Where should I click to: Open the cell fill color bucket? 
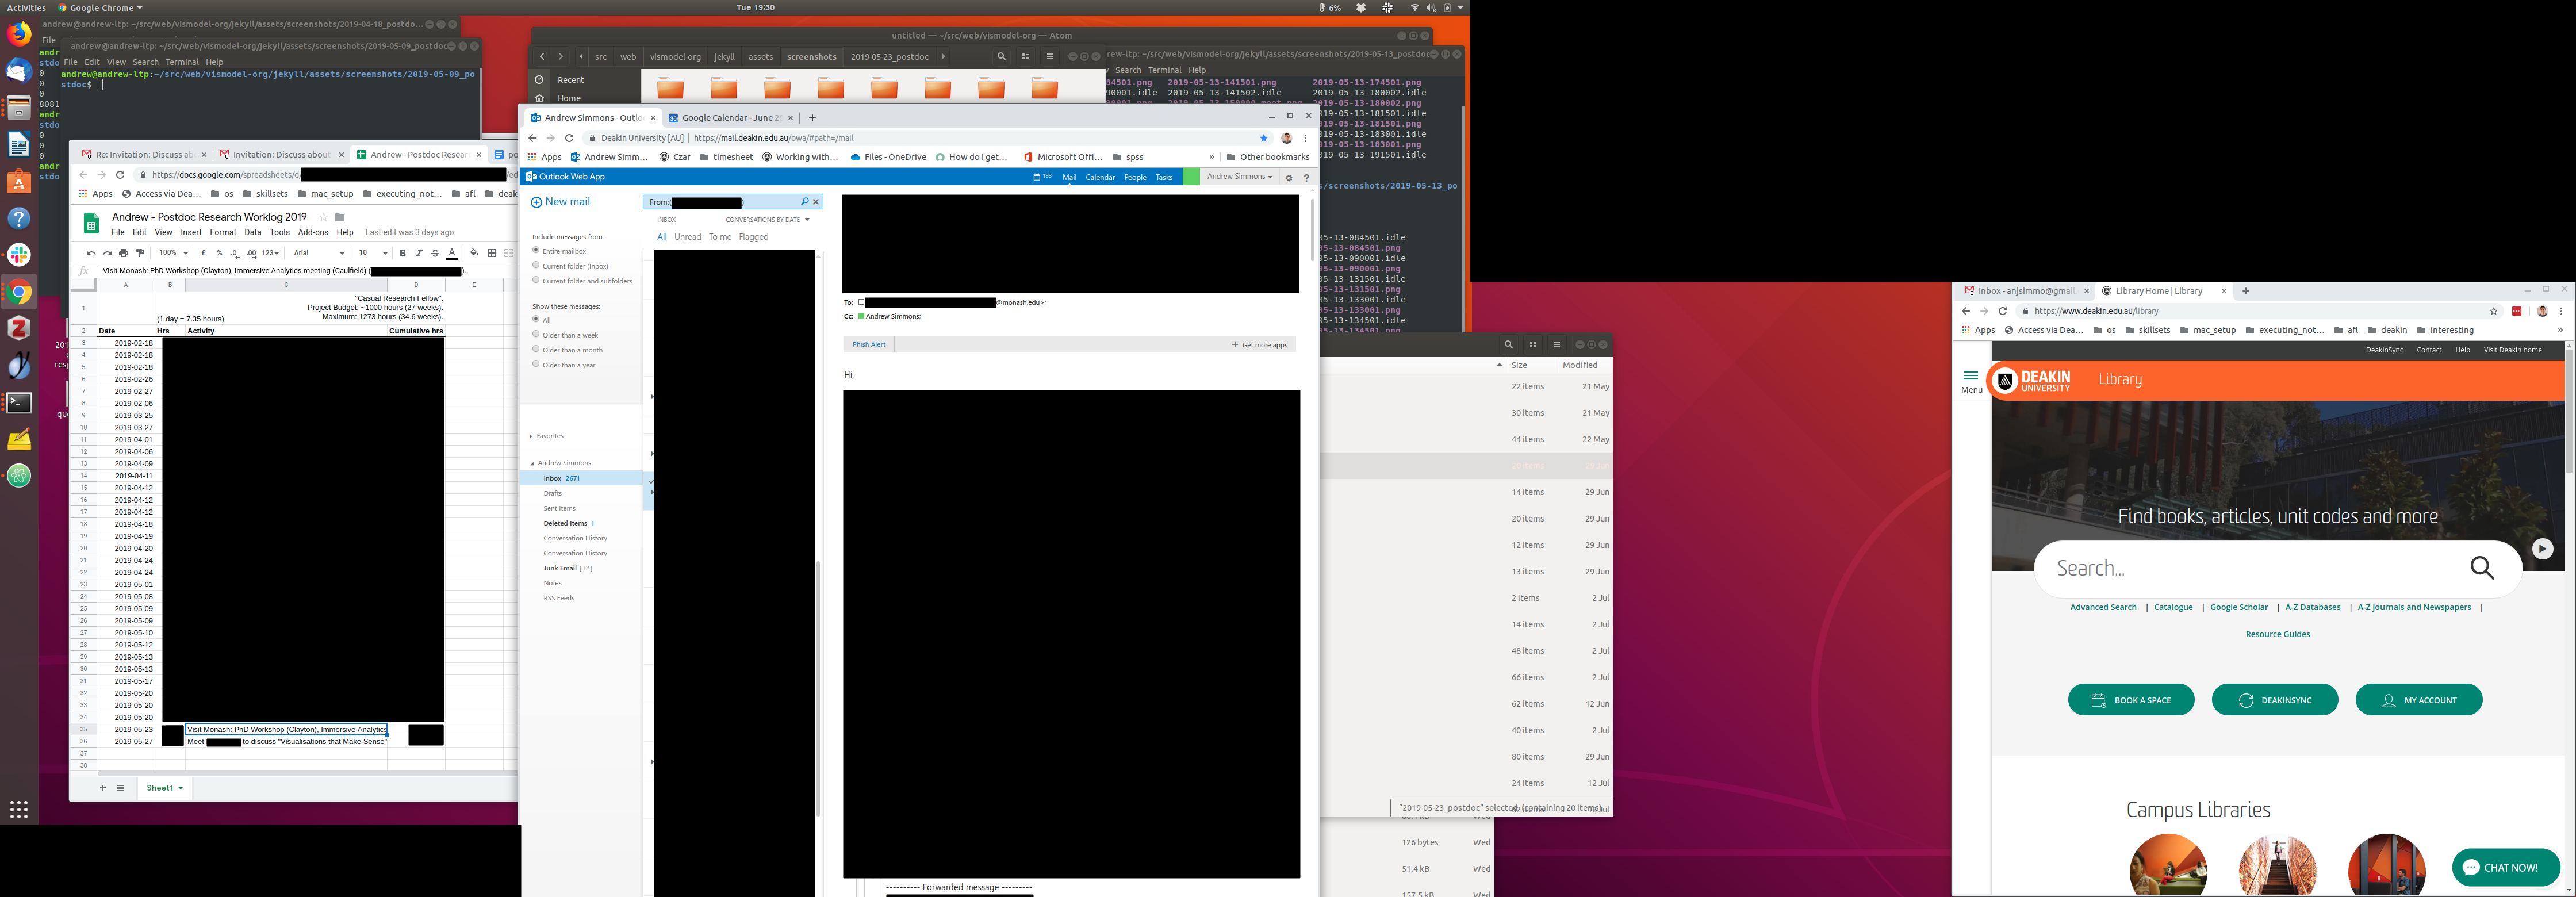474,253
